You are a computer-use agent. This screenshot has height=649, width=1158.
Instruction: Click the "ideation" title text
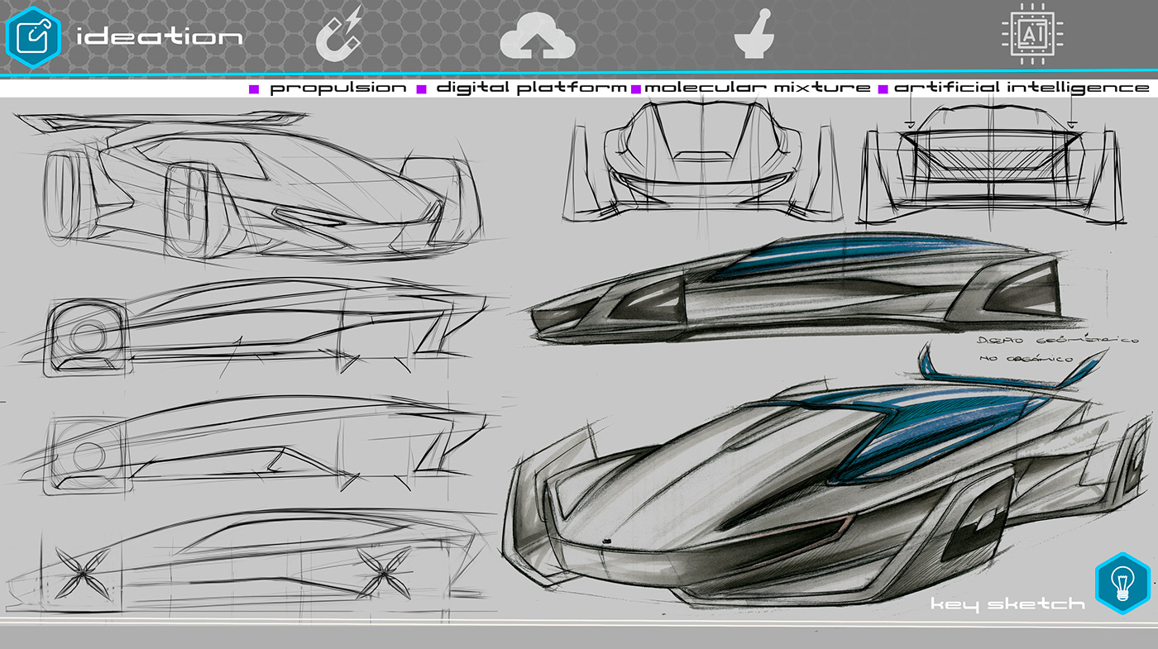(159, 37)
